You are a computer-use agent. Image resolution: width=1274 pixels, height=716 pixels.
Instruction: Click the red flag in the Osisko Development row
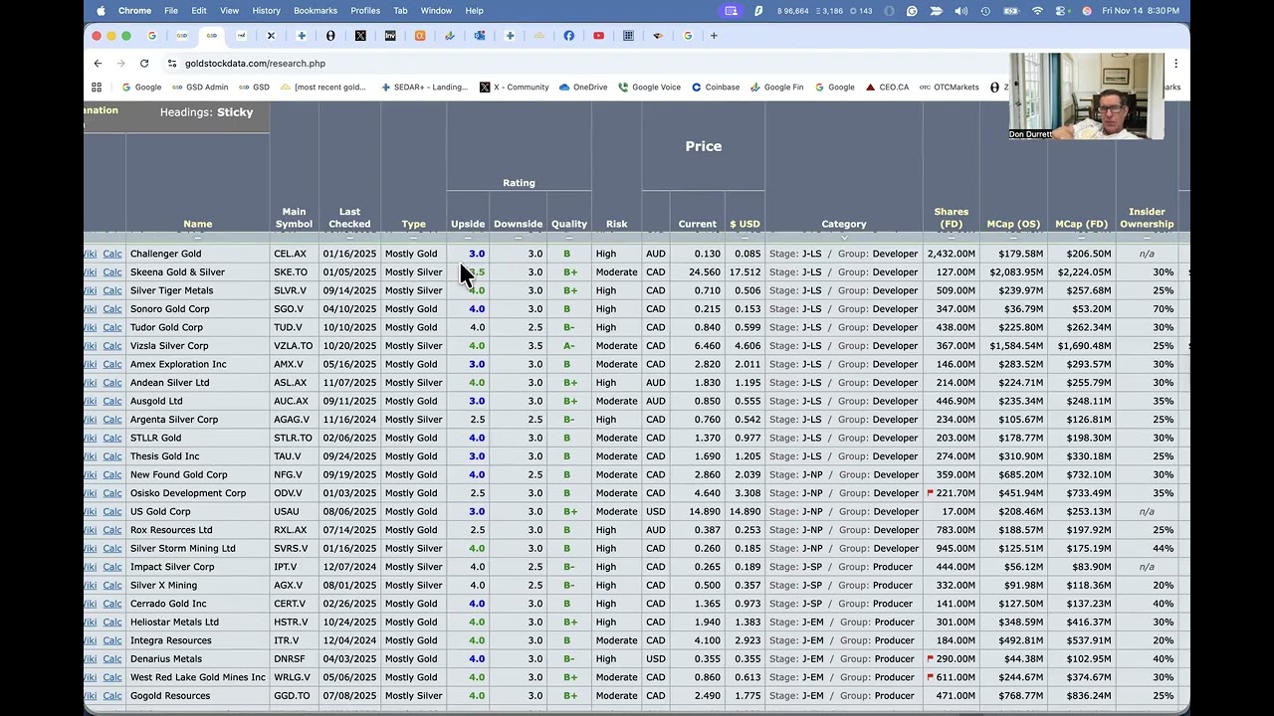pyautogui.click(x=931, y=492)
